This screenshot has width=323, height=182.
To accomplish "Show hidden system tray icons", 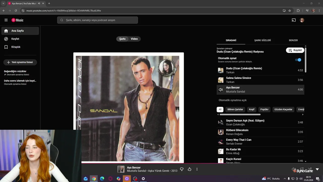I will tap(285, 179).
